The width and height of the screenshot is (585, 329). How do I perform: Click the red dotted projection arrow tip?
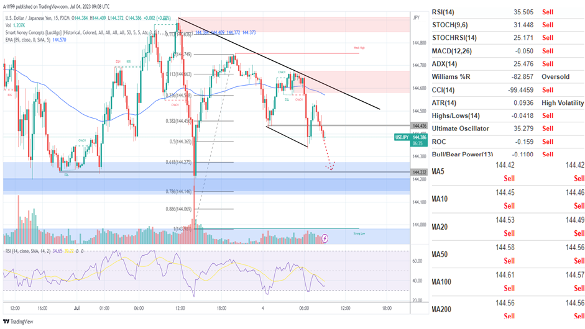point(331,169)
